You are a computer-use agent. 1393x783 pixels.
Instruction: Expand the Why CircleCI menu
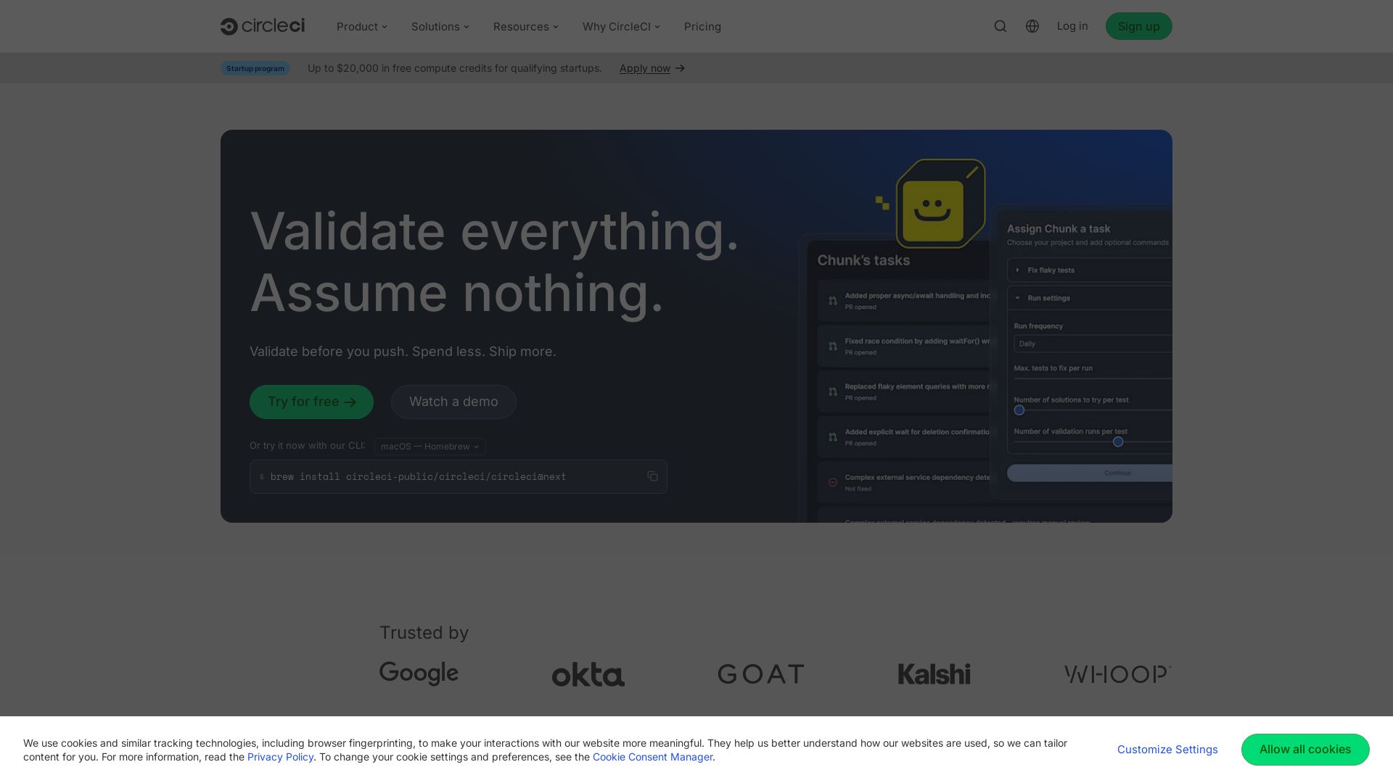[622, 27]
